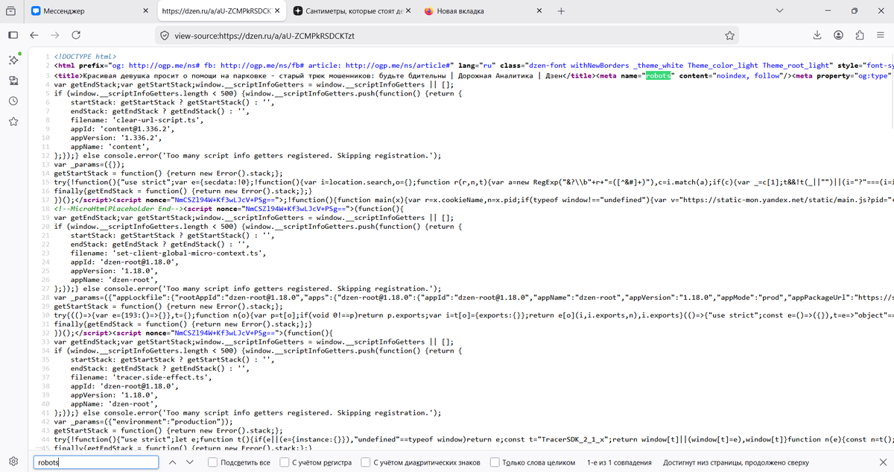Viewport: 894px width, 472px height.
Task: Close the dzen.ru view-source tab
Action: tap(276, 11)
